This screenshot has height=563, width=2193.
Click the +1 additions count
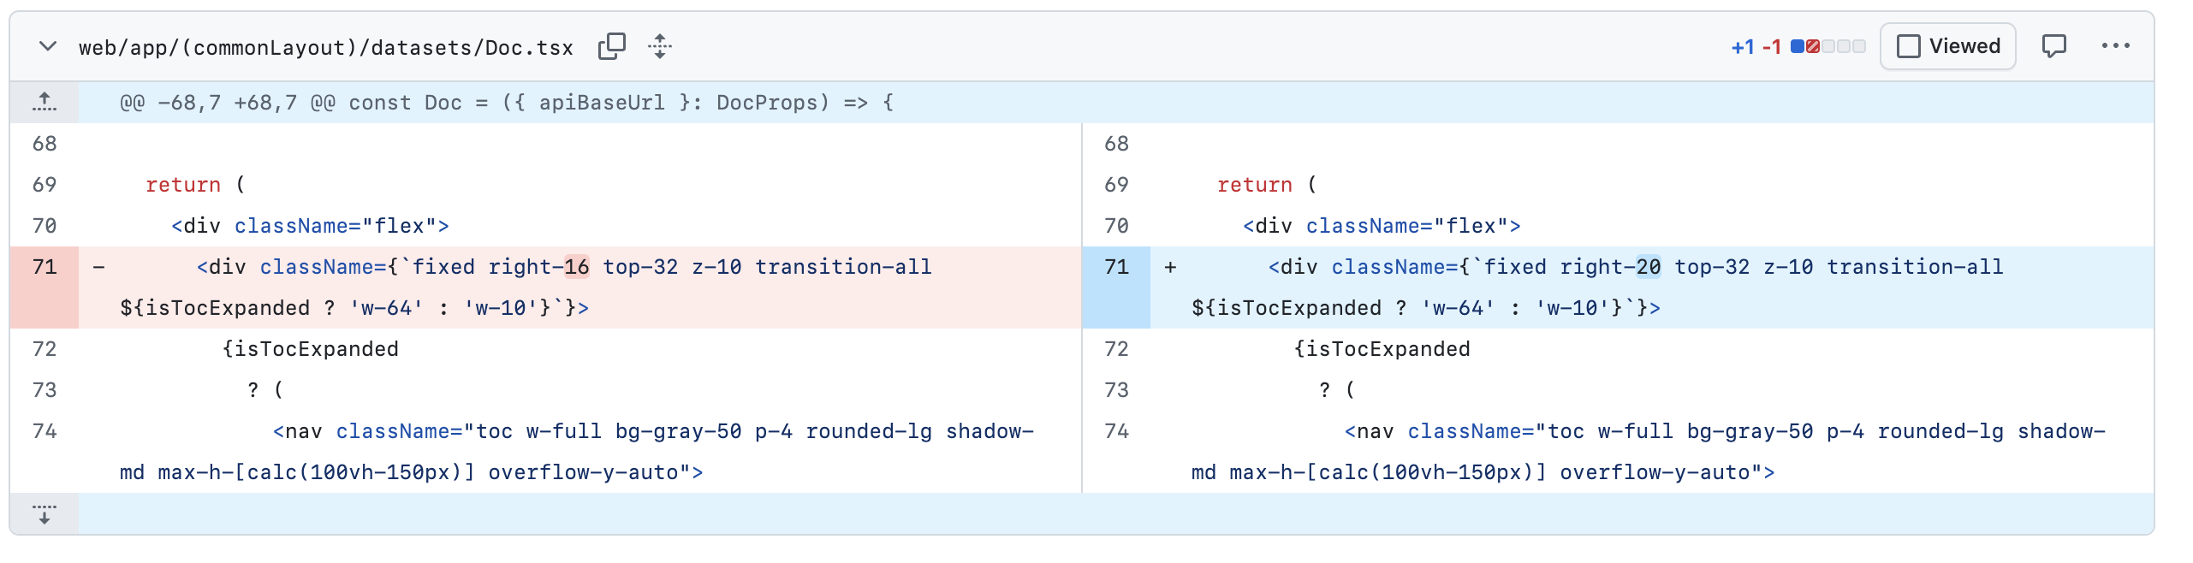(1743, 47)
